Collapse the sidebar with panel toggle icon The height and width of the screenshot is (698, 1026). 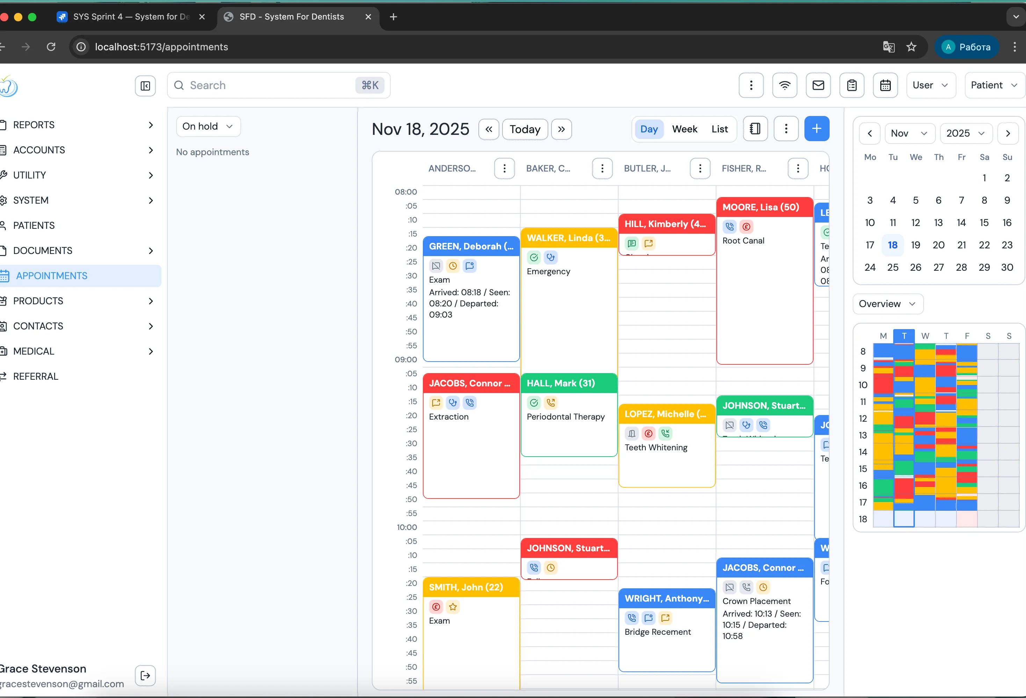point(145,86)
